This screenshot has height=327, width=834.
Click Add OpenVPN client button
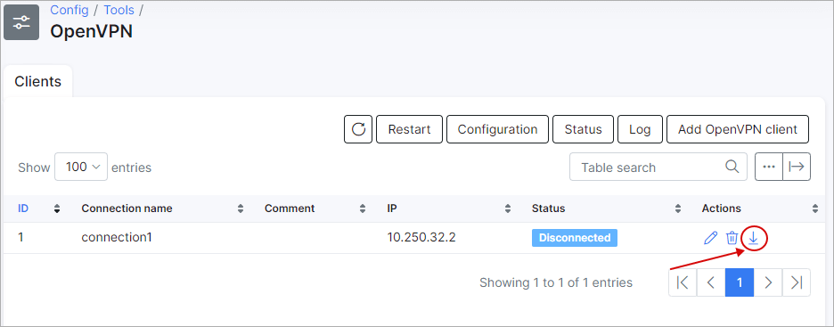738,129
